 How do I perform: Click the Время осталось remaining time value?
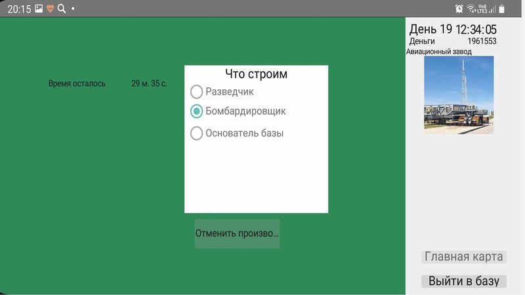(149, 84)
